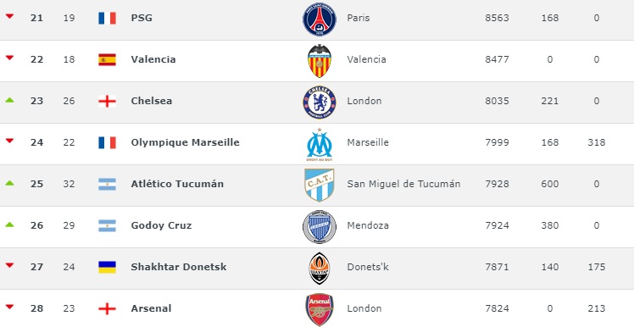This screenshot has height=327, width=634.
Task: Click red down arrow in Arsenal row
Action: (9, 307)
